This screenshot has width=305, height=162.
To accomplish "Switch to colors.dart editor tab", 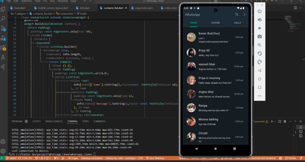I will 169,8.
